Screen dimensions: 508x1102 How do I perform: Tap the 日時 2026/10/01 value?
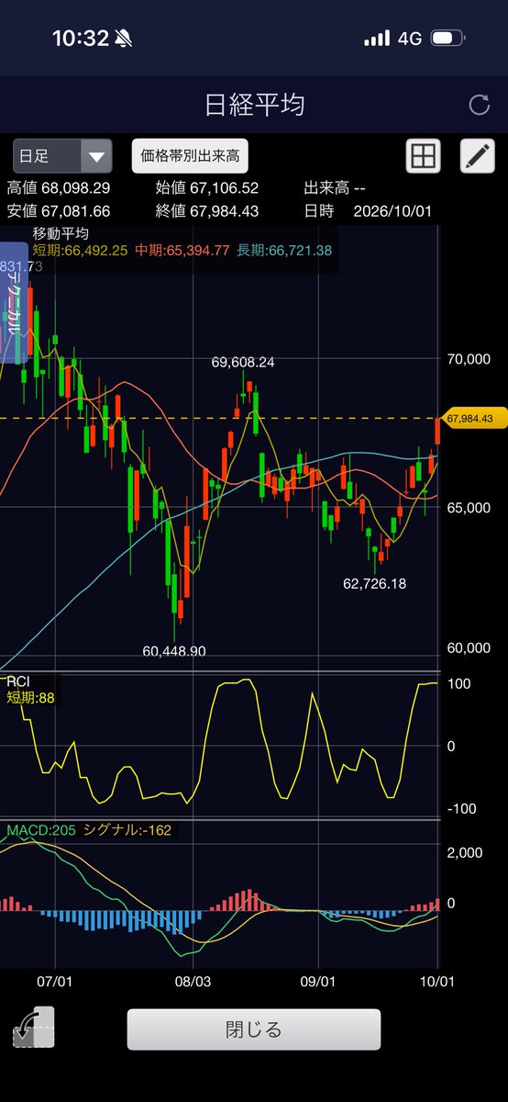[x=368, y=211]
